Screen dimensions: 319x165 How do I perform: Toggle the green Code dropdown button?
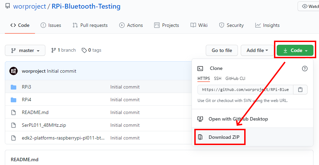pos(295,51)
